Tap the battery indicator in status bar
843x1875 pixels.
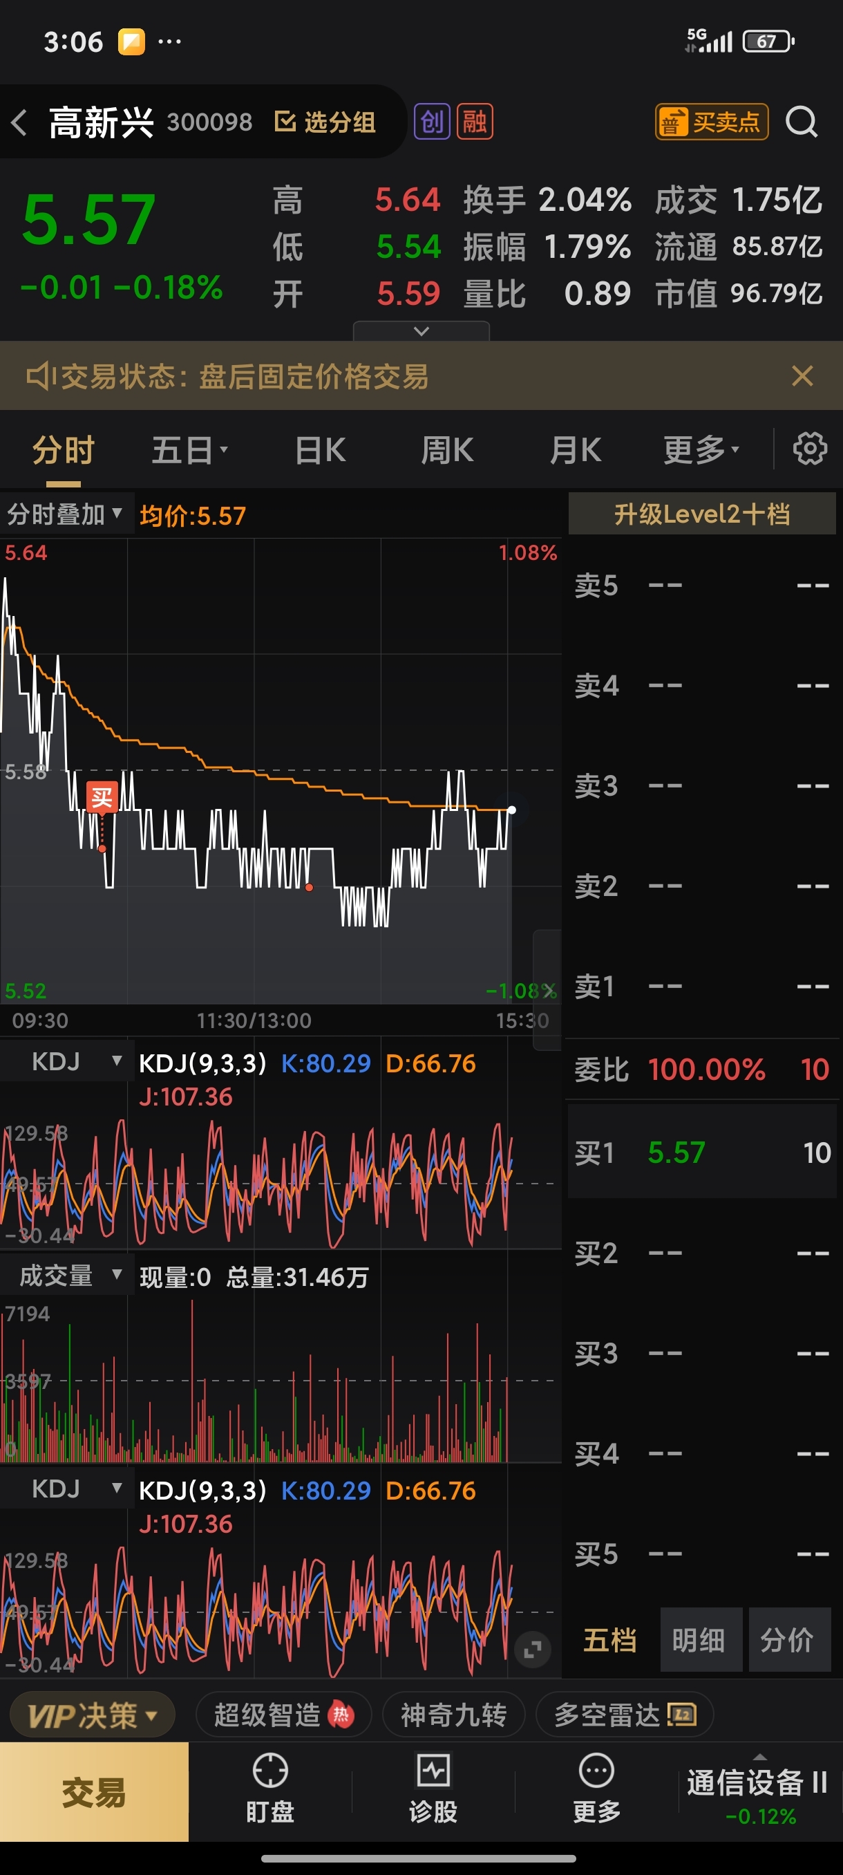coord(768,41)
